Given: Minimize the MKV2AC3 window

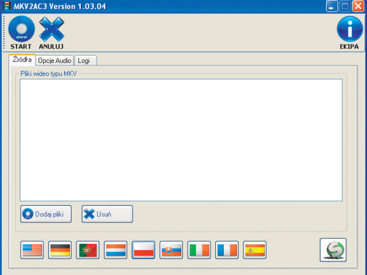Looking at the screenshot, I should point(331,6).
